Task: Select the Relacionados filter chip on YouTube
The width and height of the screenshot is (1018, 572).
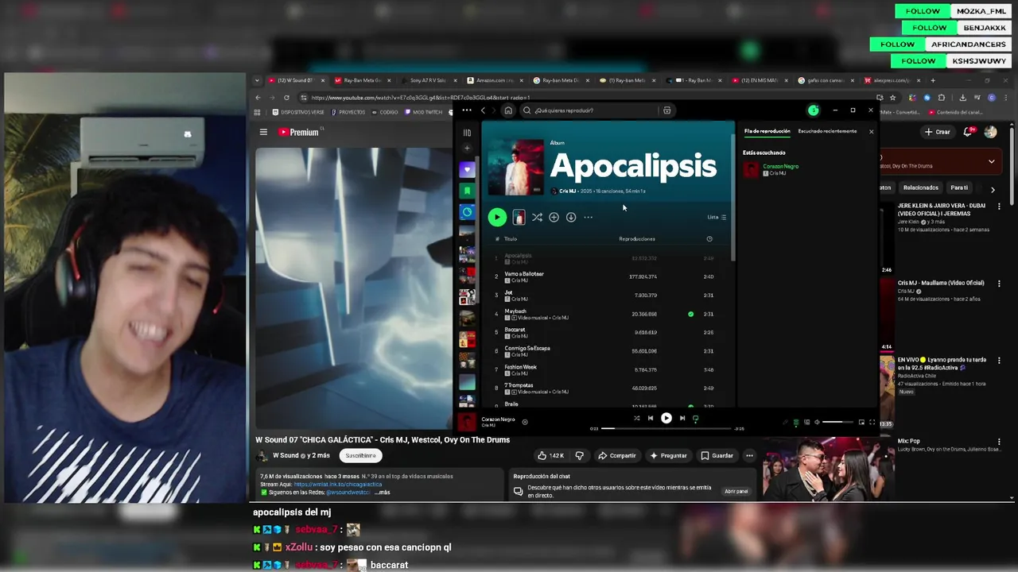Action: 920,187
